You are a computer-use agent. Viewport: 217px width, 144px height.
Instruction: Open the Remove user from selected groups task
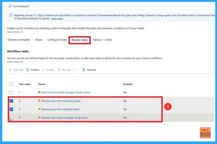click(61, 101)
